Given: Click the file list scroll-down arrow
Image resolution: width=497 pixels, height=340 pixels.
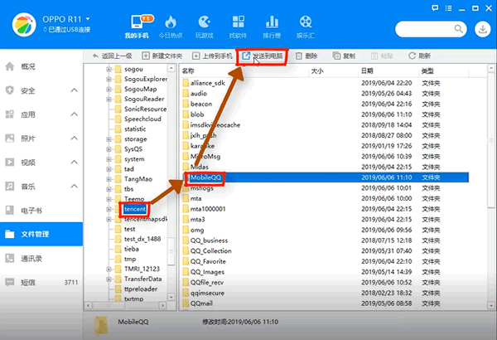Looking at the screenshot, I should [491, 305].
